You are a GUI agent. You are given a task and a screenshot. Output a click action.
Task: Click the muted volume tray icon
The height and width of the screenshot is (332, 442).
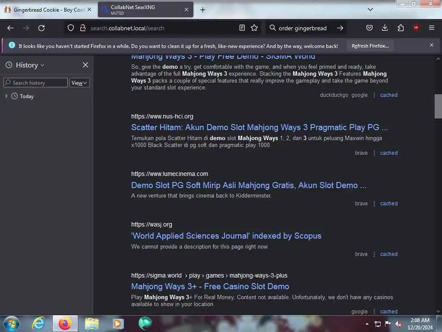tap(398, 324)
